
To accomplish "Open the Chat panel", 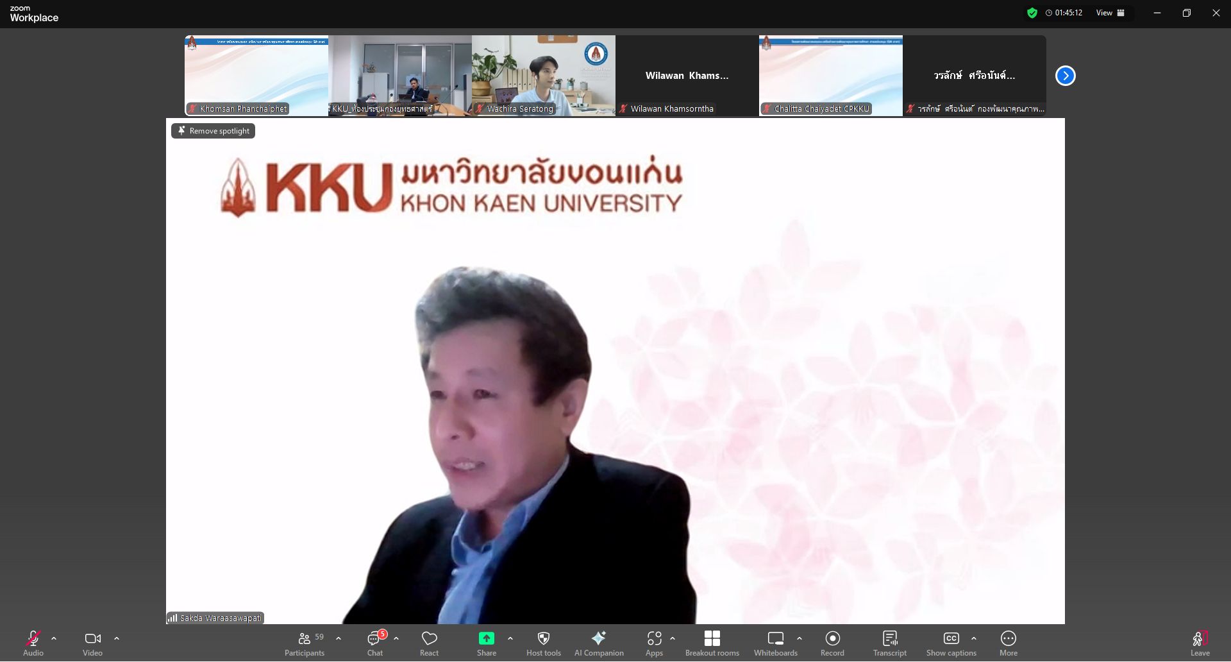I will click(x=375, y=643).
